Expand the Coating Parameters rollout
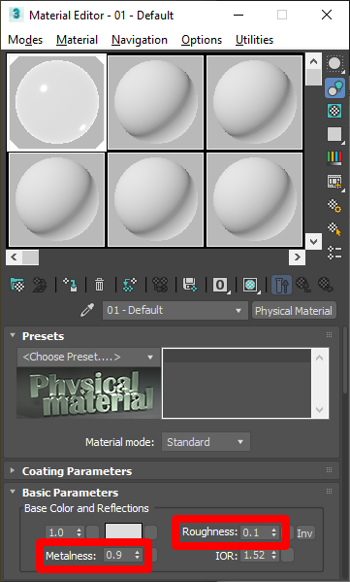The width and height of the screenshot is (350, 582). click(x=13, y=470)
